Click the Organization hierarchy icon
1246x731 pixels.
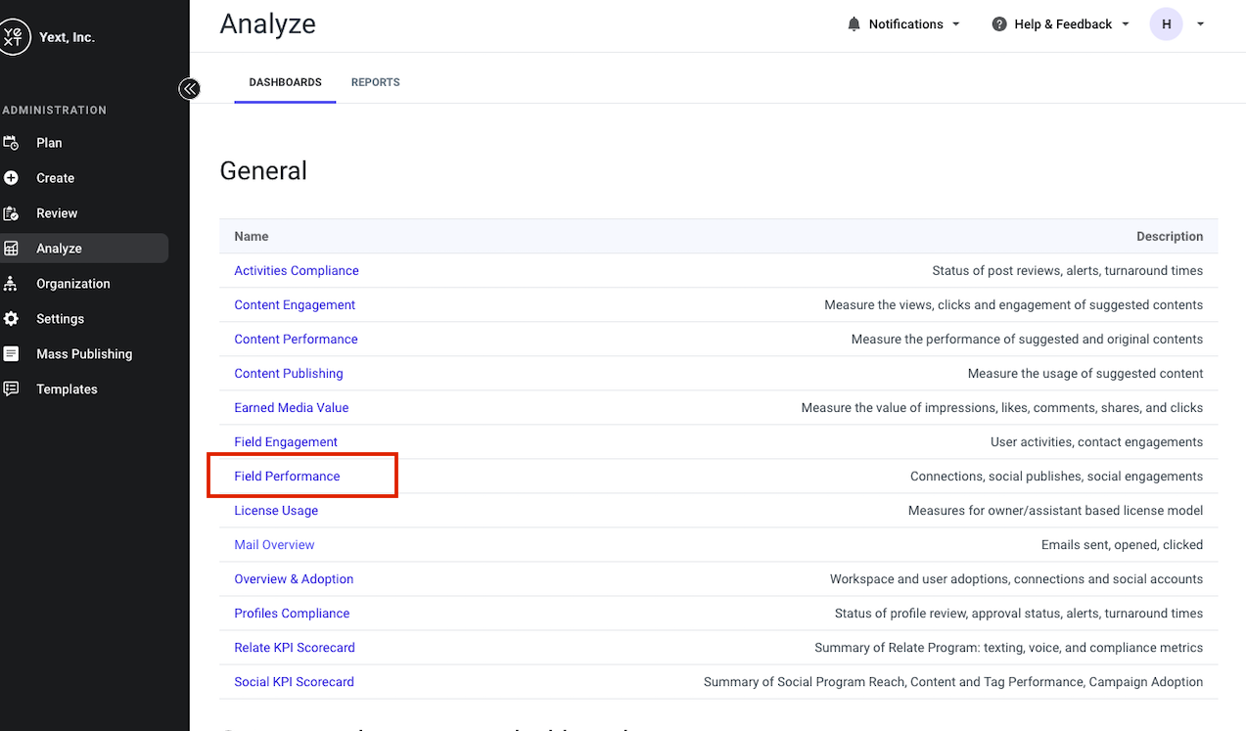click(11, 284)
